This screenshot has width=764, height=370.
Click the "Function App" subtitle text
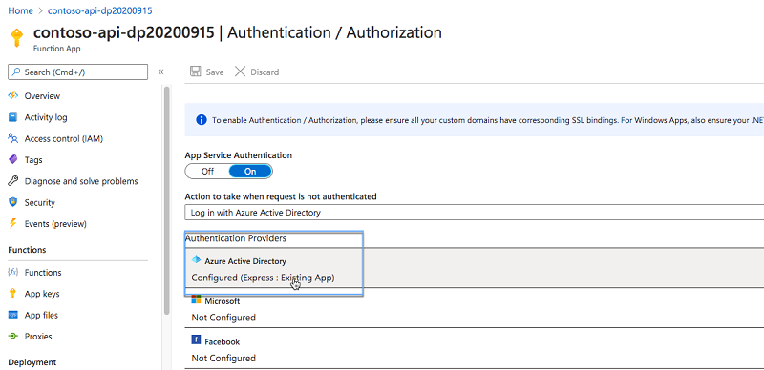coord(57,49)
